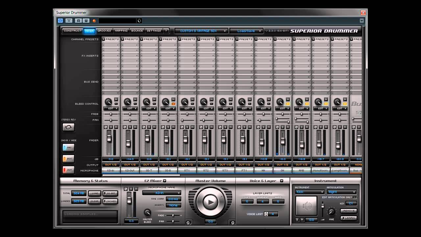
Task: Click the Instrument panel mute M icon
Action: 302,220
